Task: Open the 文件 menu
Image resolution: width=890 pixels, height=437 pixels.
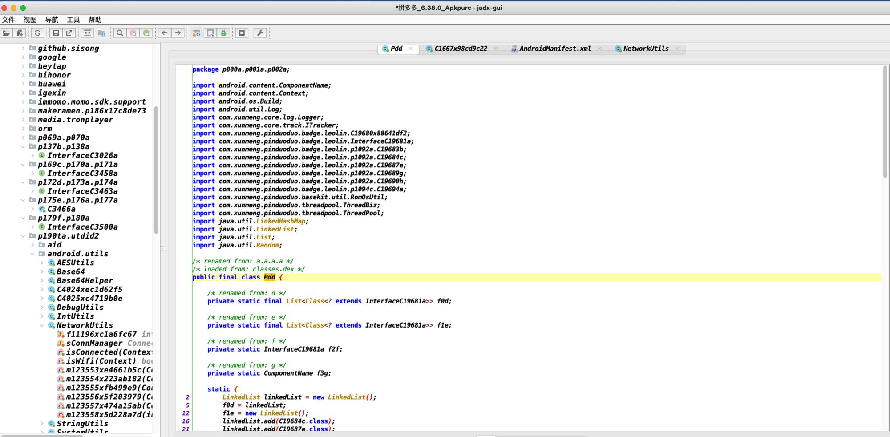Action: tap(8, 20)
